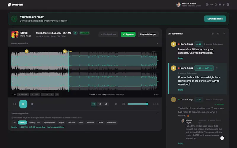
Task: Select the YouTube streaming preview
Action: [x=71, y=123]
